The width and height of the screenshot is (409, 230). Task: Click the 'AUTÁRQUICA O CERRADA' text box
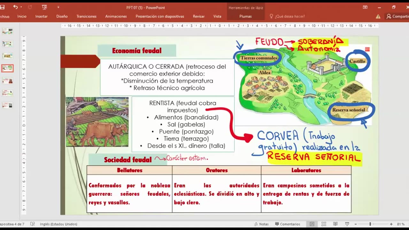click(x=167, y=77)
